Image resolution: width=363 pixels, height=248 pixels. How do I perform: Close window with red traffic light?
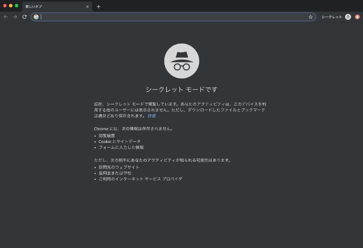click(x=5, y=6)
